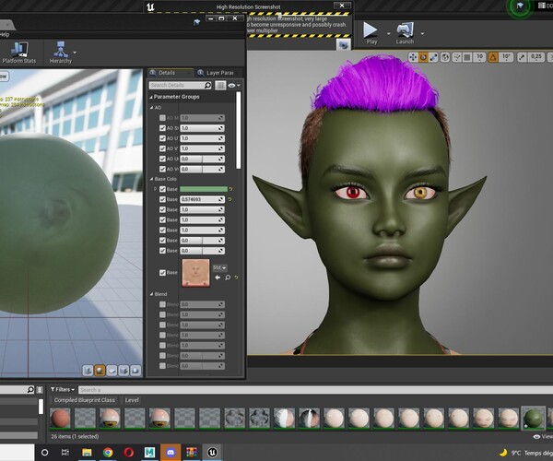This screenshot has width=553, height=461.
Task: Set preview mesh to cylinder primitive
Action: click(x=88, y=371)
